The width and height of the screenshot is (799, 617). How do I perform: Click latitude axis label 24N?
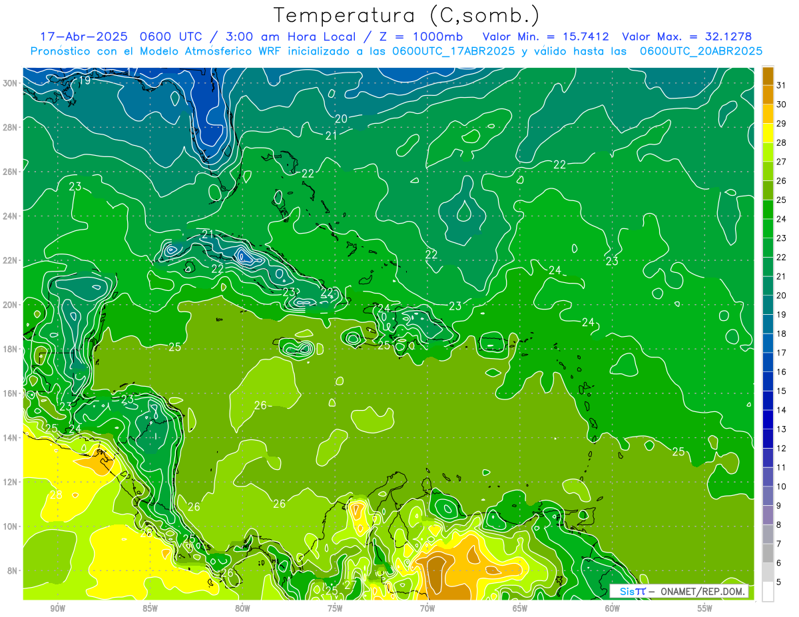click(10, 216)
